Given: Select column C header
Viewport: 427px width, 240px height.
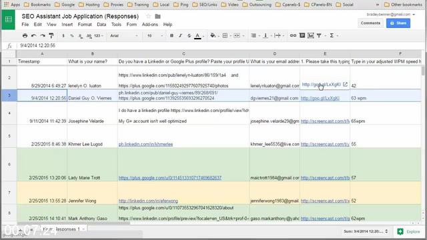Looking at the screenshot, I should coord(183,53).
